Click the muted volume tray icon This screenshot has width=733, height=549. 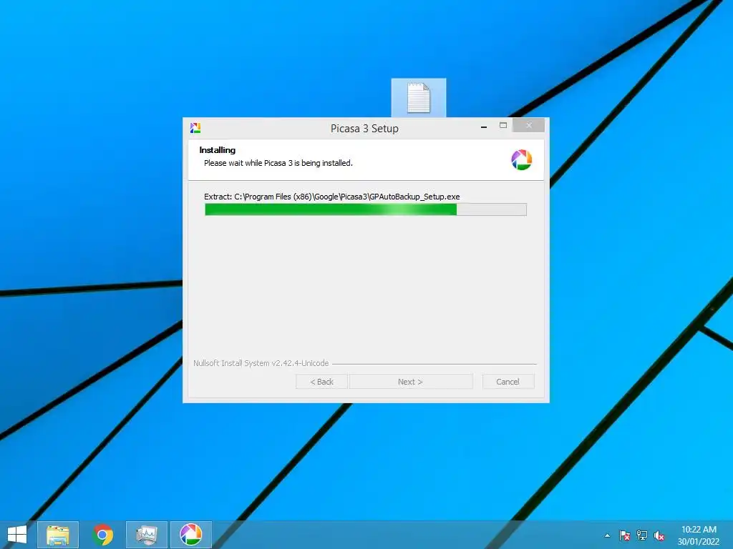pyautogui.click(x=659, y=535)
